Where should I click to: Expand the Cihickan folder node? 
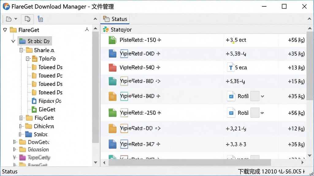(x=21, y=126)
